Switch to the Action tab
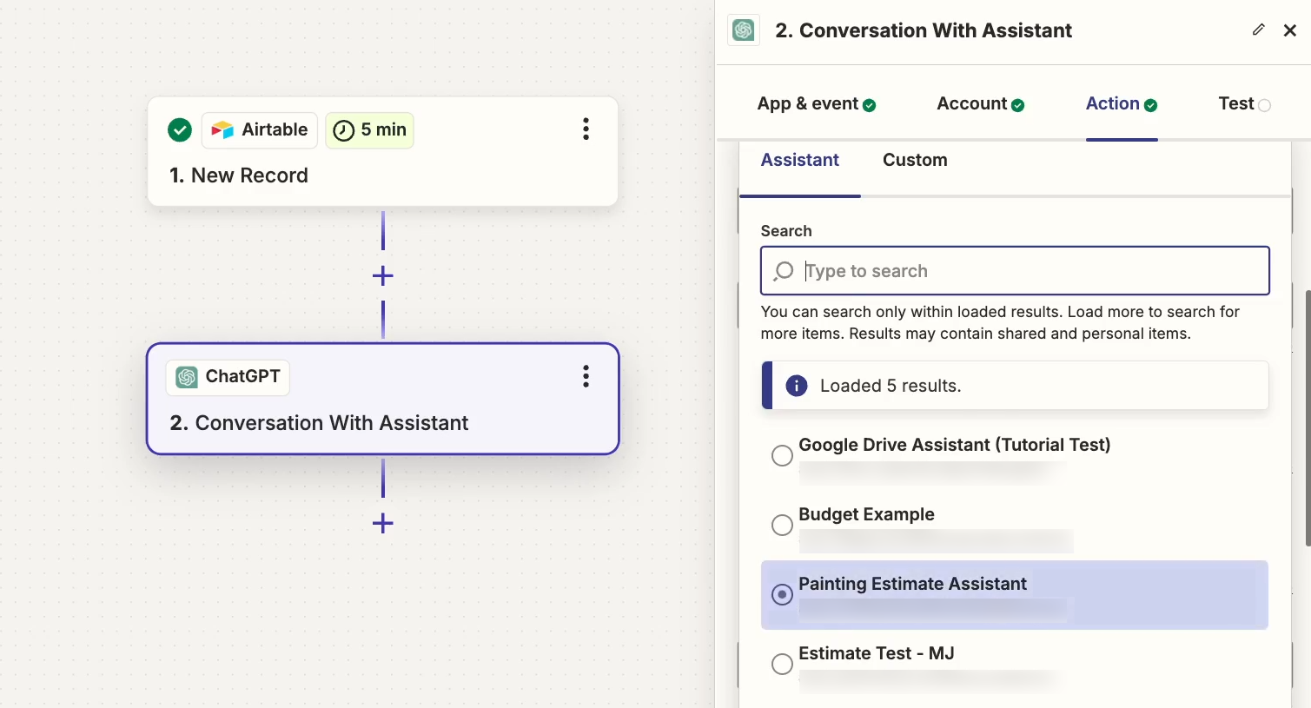The height and width of the screenshot is (708, 1311). (x=1122, y=104)
